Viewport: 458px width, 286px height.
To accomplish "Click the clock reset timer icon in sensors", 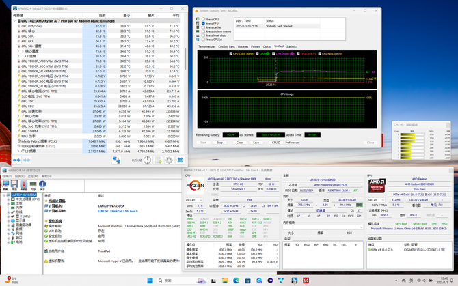I will (x=147, y=160).
